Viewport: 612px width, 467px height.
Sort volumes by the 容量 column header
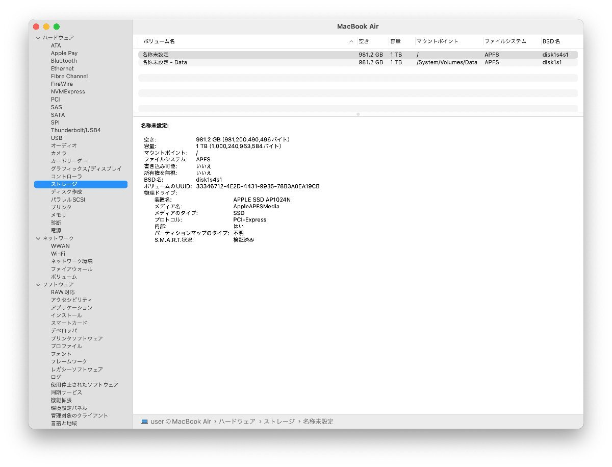(395, 41)
